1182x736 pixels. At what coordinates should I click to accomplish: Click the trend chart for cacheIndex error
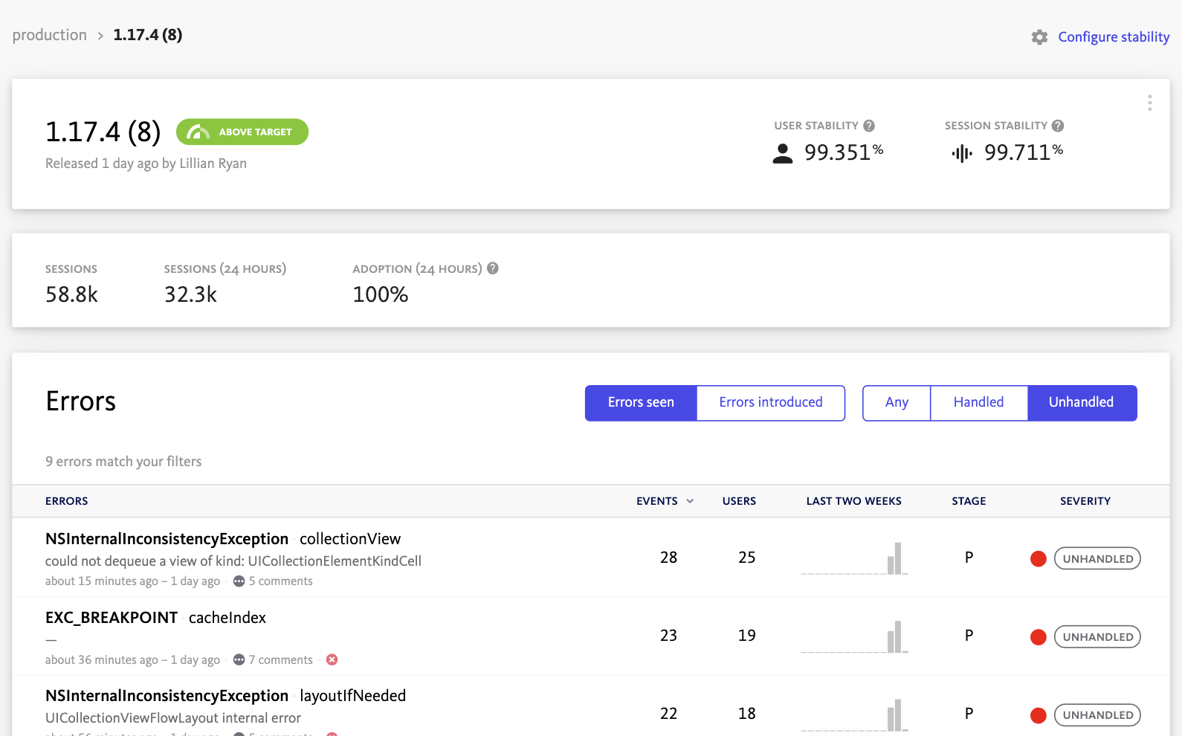tap(854, 636)
